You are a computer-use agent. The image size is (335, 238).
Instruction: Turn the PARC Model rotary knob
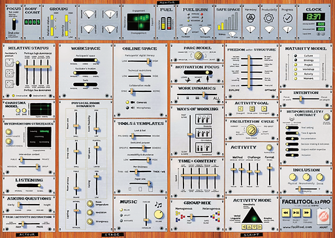click(x=199, y=55)
